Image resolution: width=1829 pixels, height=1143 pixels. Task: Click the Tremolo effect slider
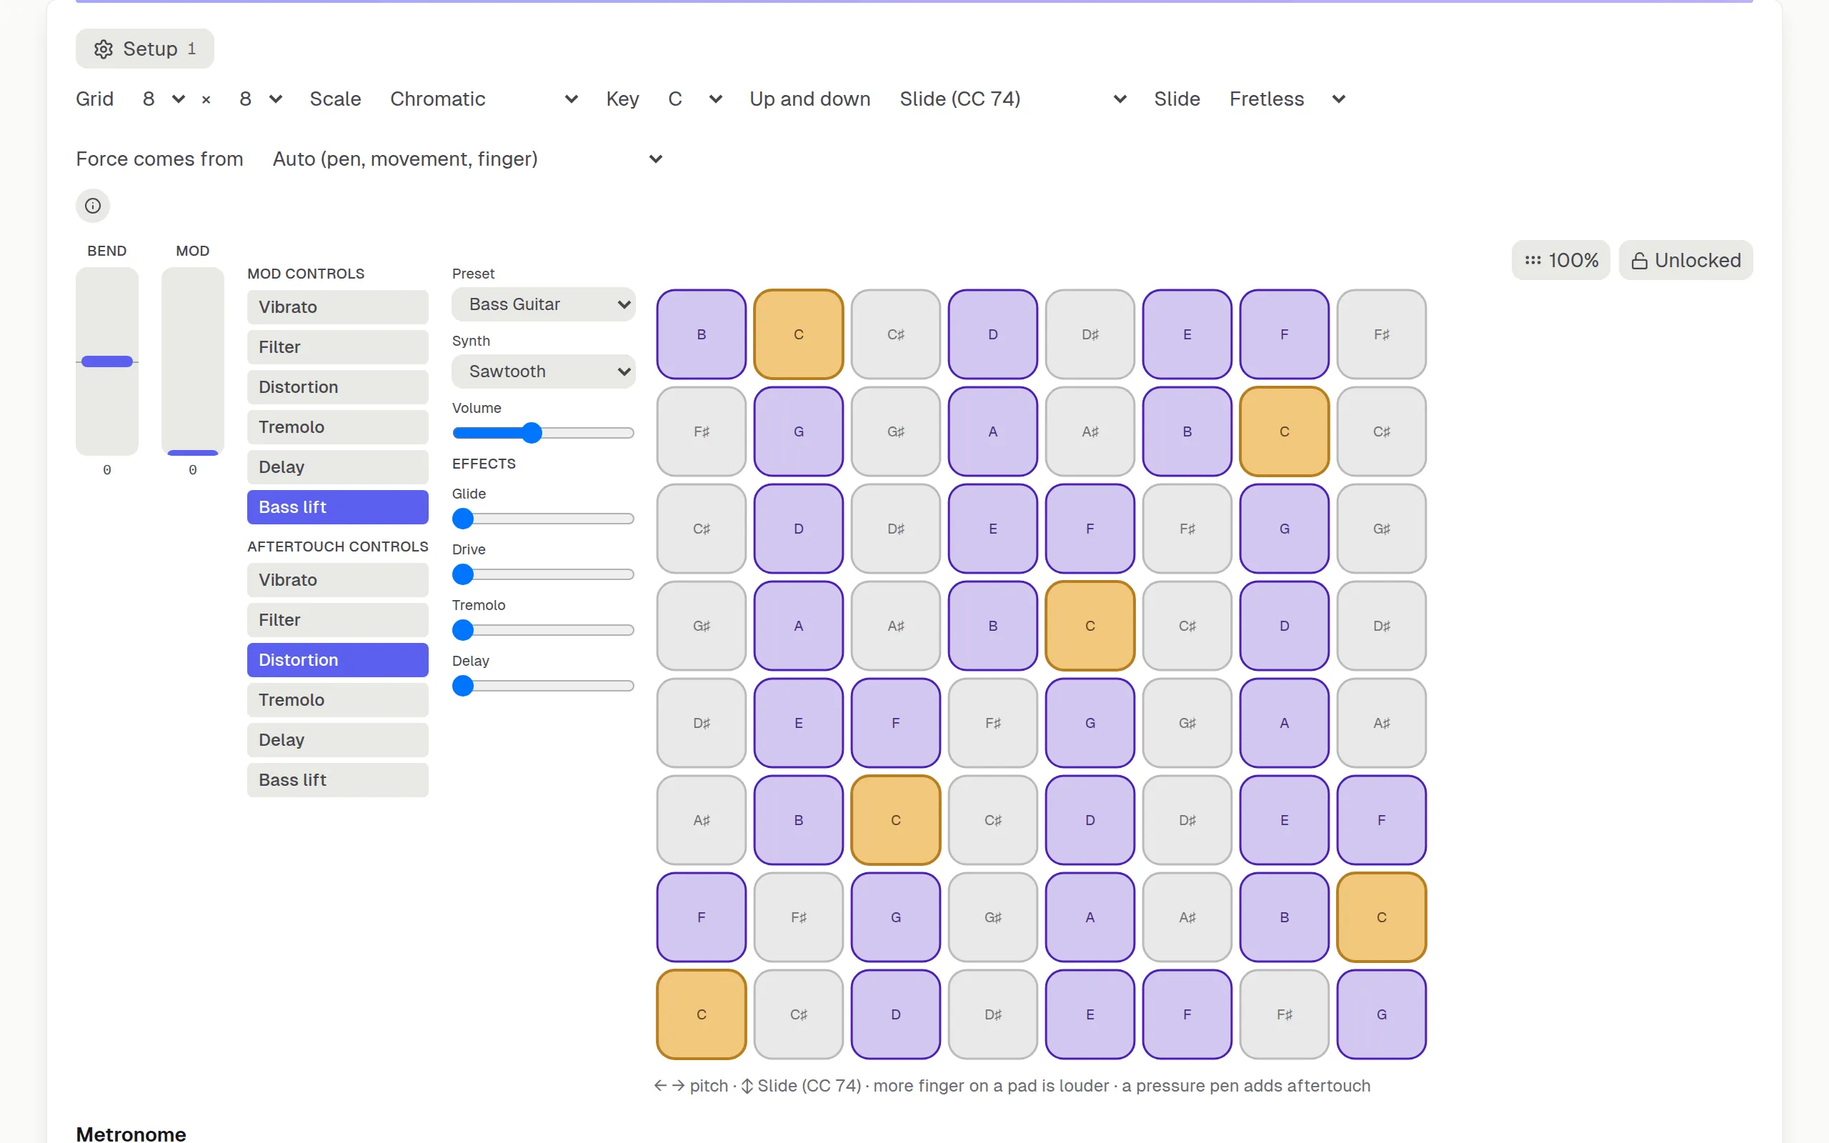[544, 629]
